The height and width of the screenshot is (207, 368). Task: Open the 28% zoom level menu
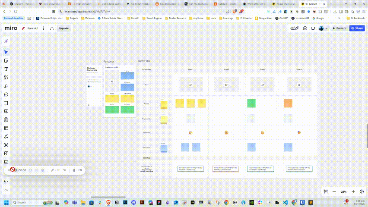click(x=343, y=191)
